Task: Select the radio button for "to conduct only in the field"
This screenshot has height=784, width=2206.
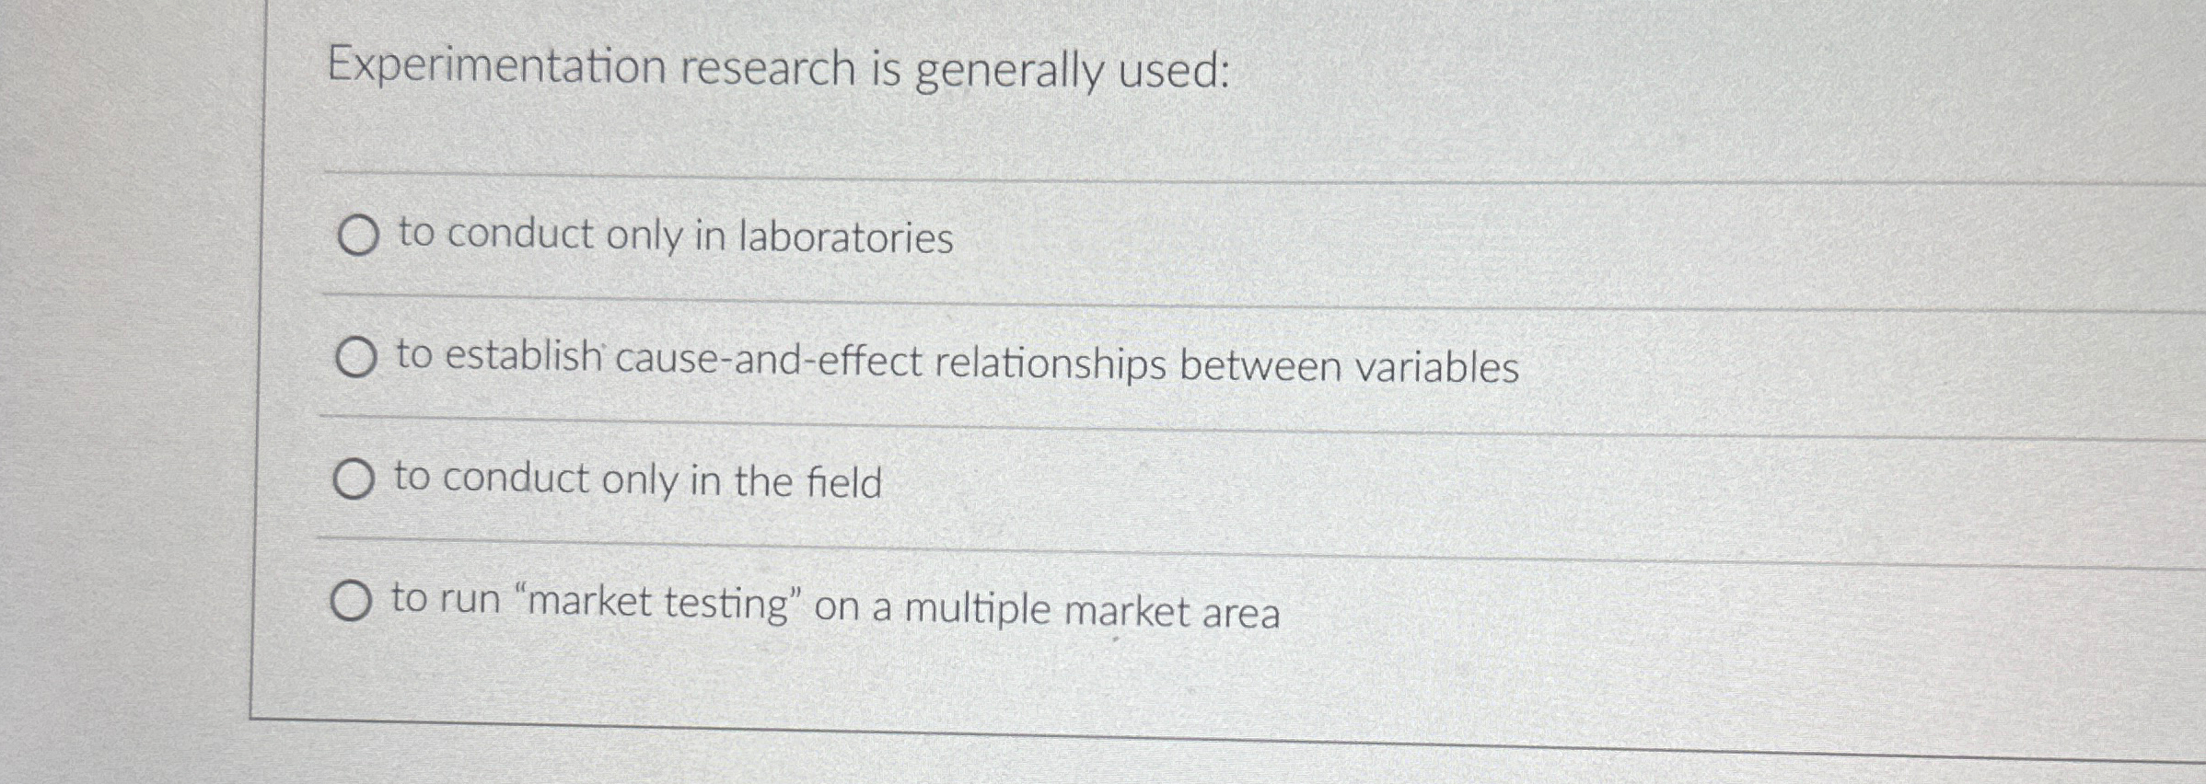Action: [x=355, y=478]
